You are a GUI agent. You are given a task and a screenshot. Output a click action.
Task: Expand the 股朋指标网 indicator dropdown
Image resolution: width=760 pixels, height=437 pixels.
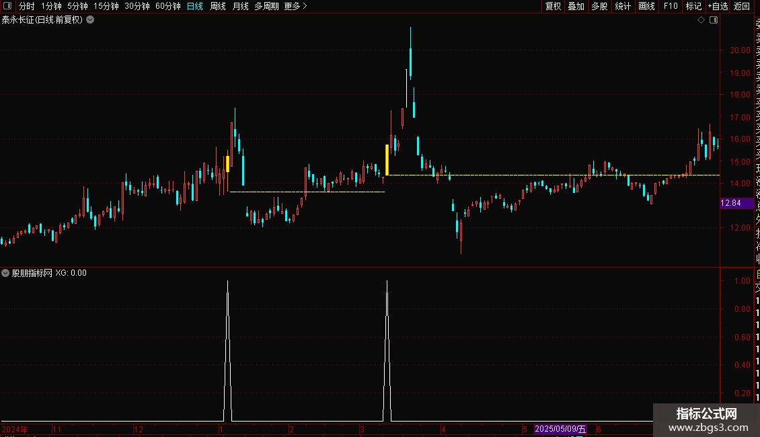pyautogui.click(x=5, y=273)
